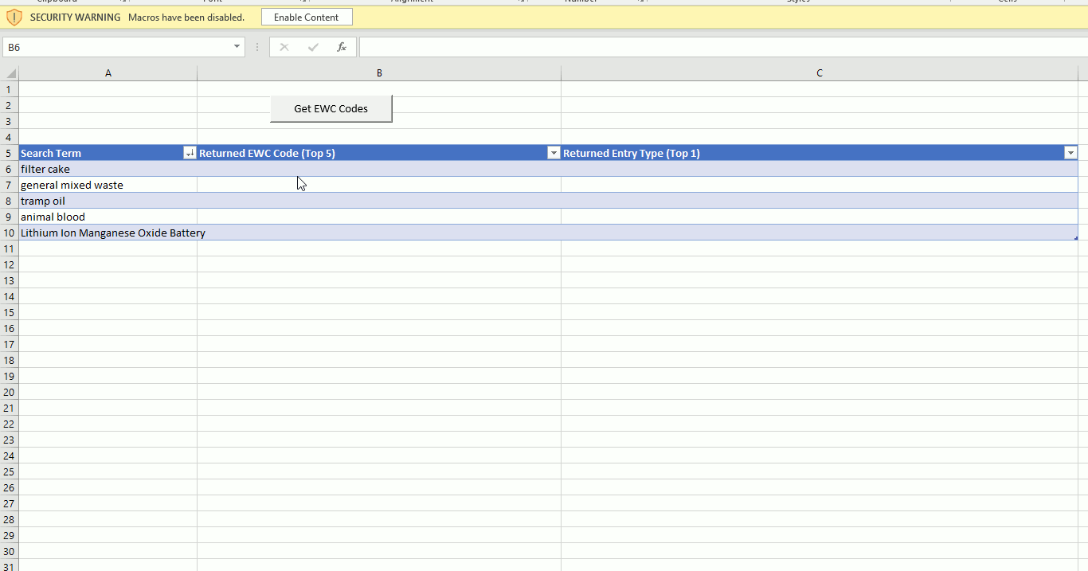Click the formula bar Enter checkmark icon
The height and width of the screenshot is (571, 1088).
[313, 47]
